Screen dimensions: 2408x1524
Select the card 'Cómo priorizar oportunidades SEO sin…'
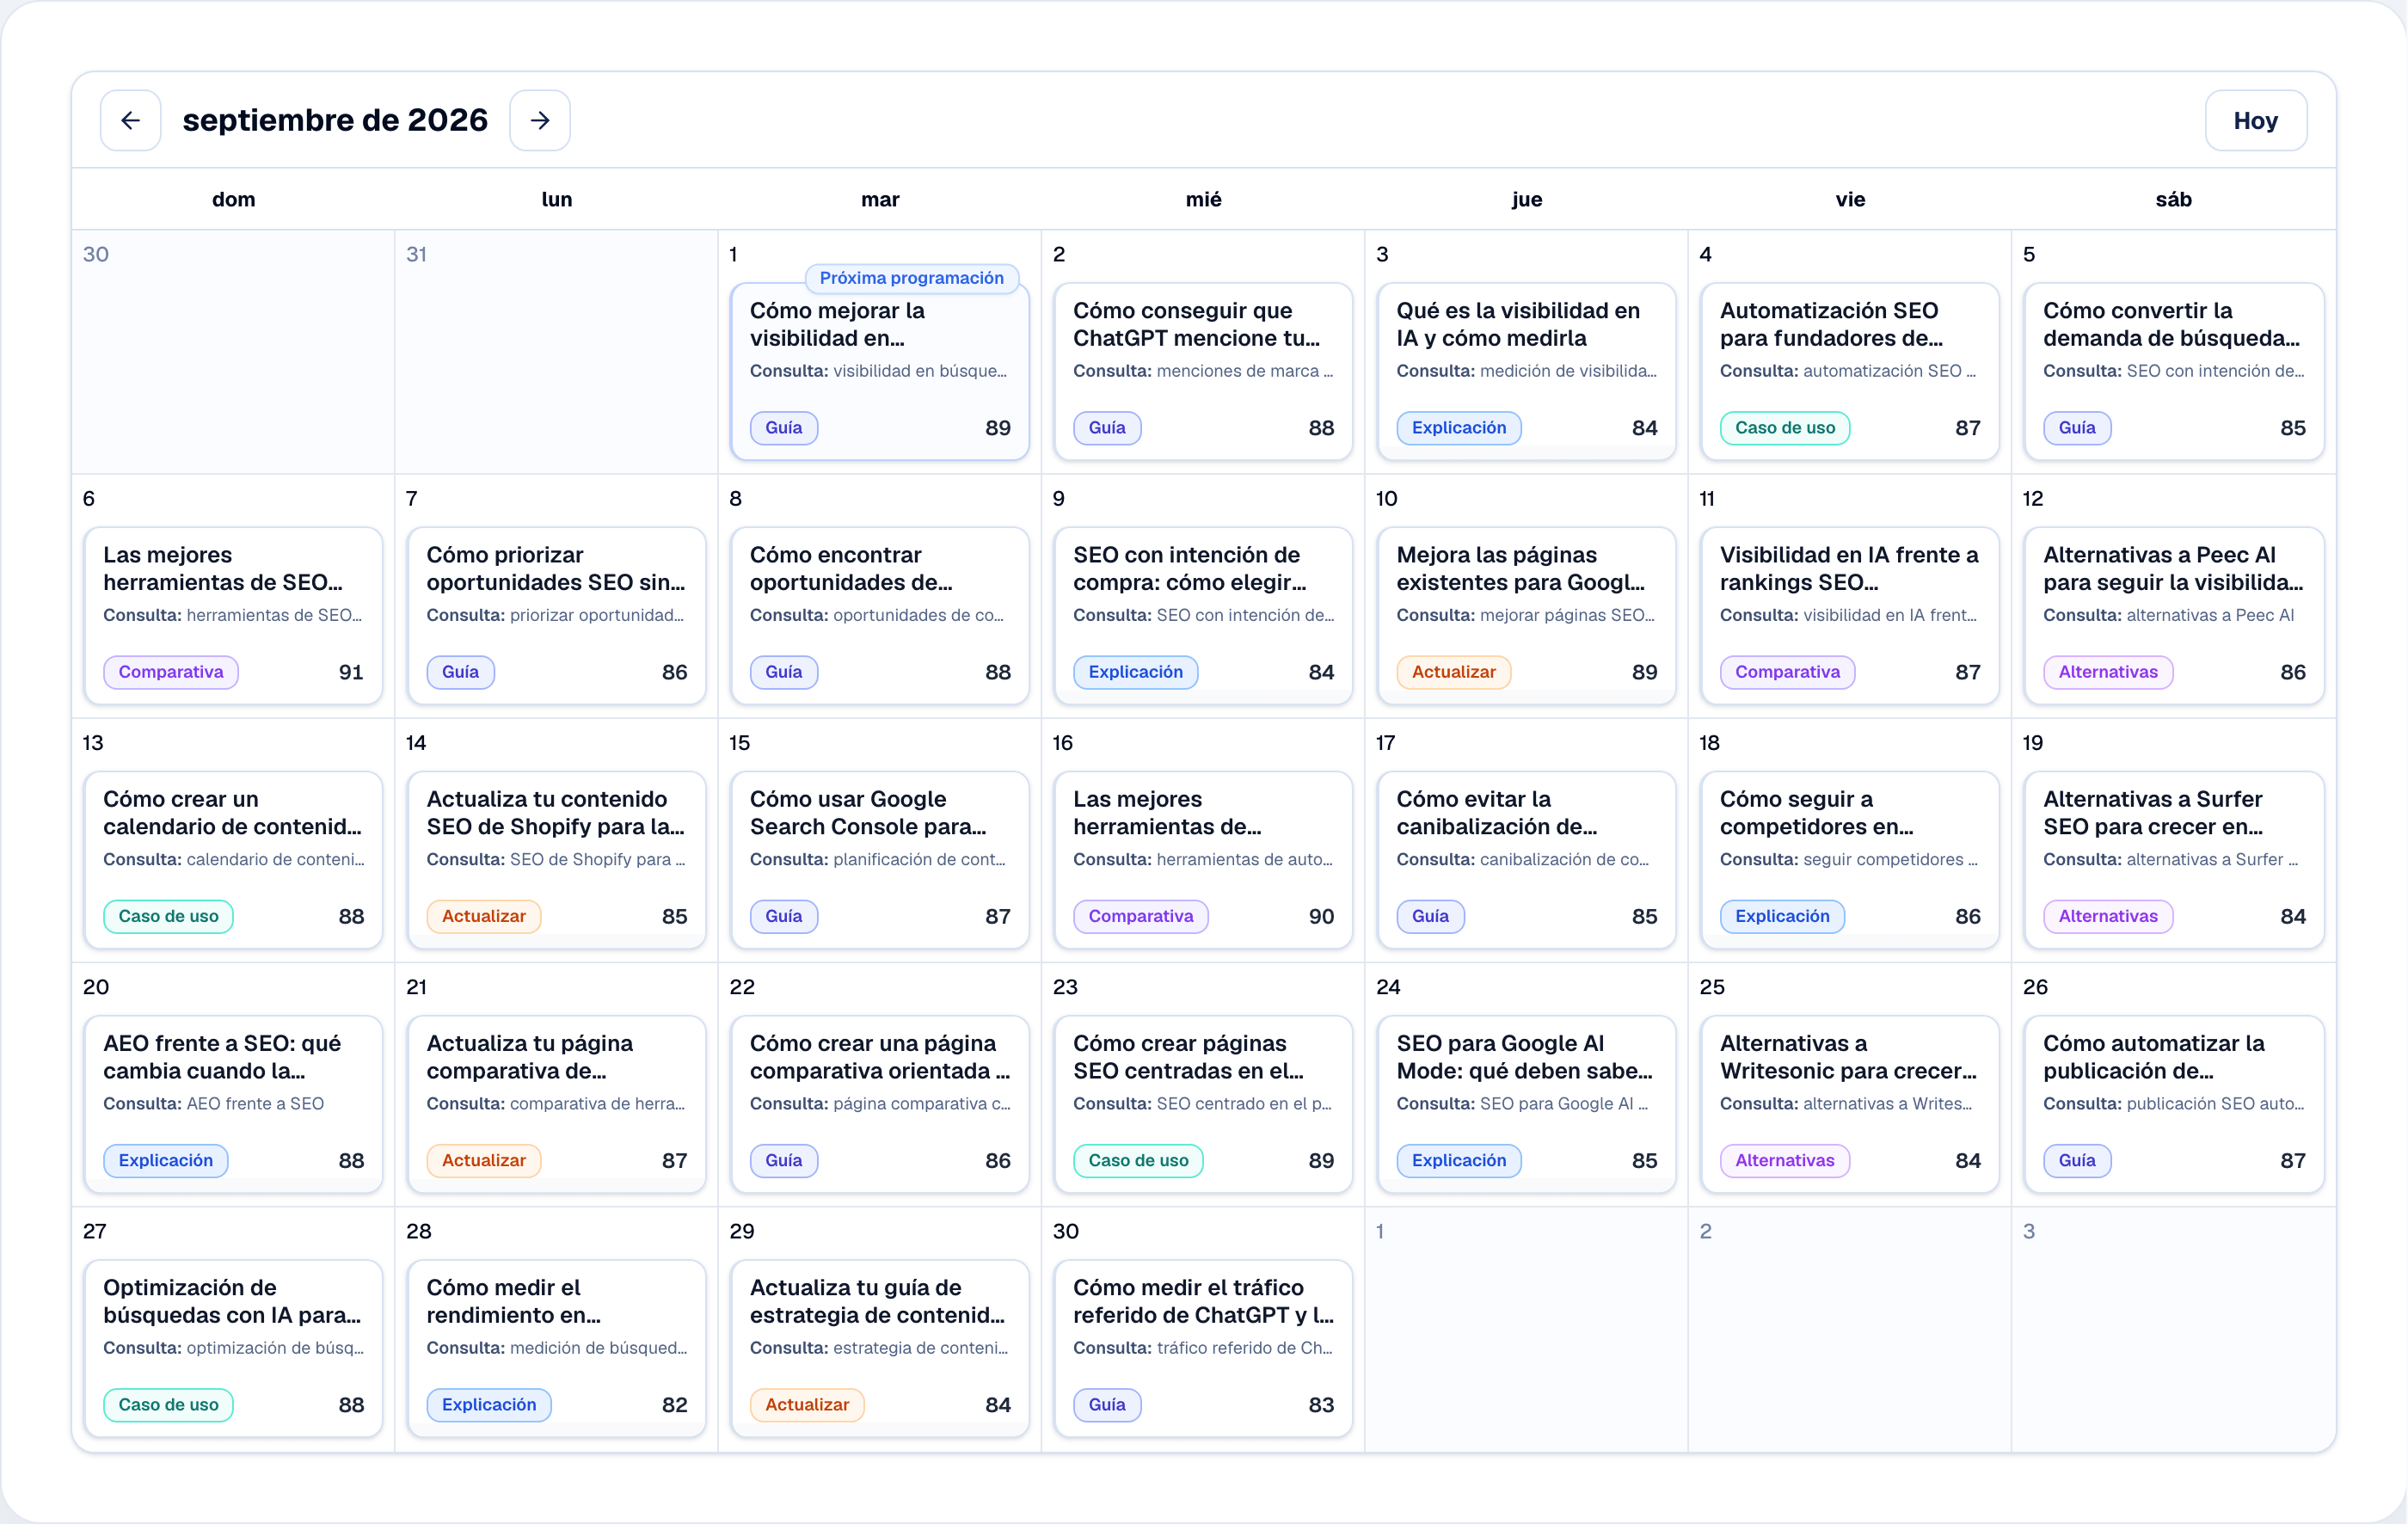556,615
